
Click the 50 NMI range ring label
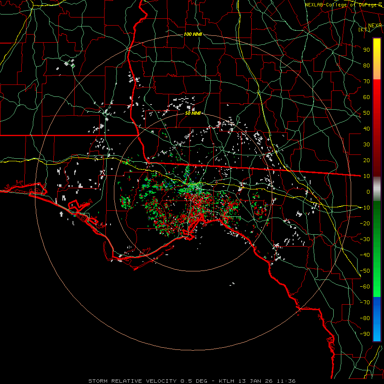click(193, 113)
